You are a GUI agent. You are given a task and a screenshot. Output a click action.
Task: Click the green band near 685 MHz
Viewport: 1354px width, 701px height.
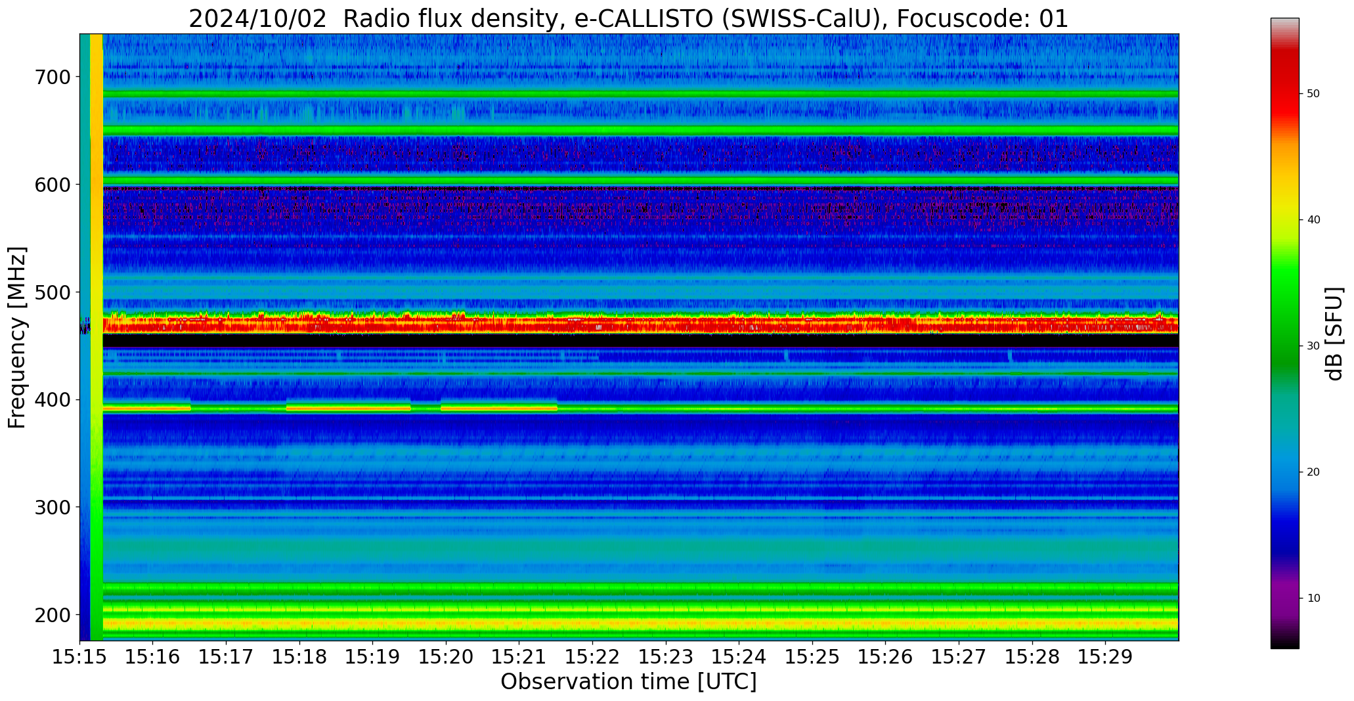pos(640,94)
